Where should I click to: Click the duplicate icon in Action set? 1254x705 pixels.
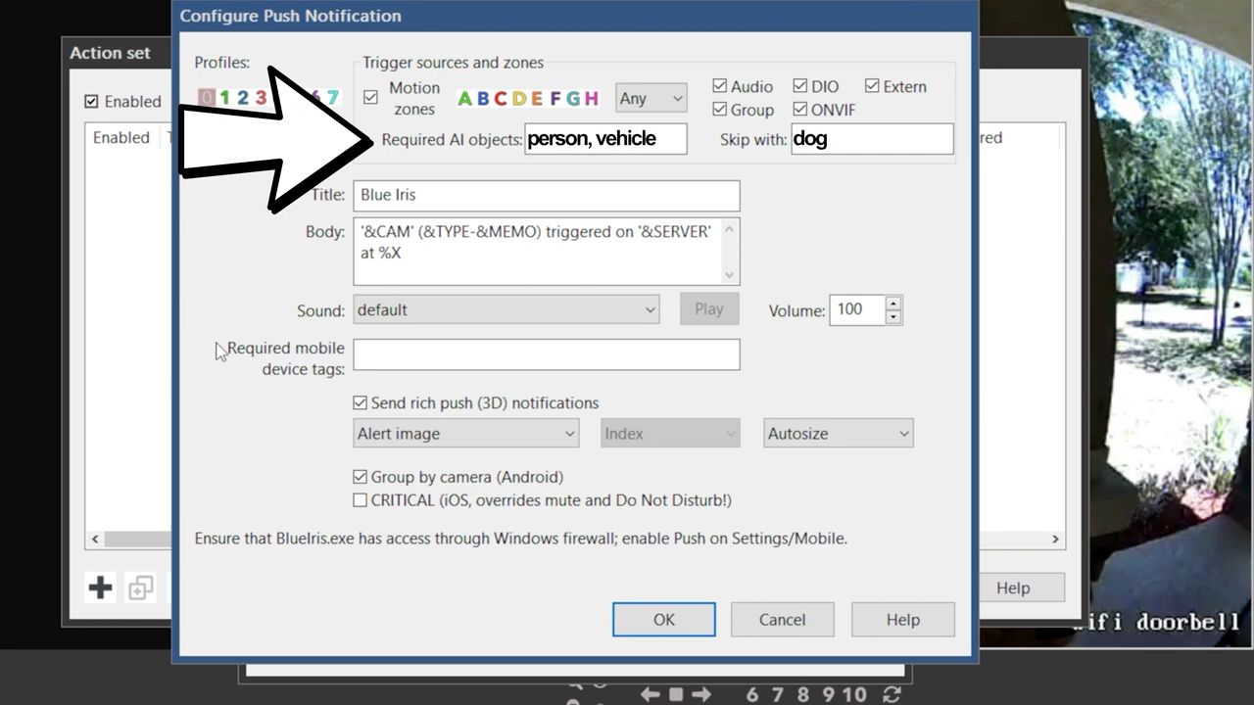(141, 587)
